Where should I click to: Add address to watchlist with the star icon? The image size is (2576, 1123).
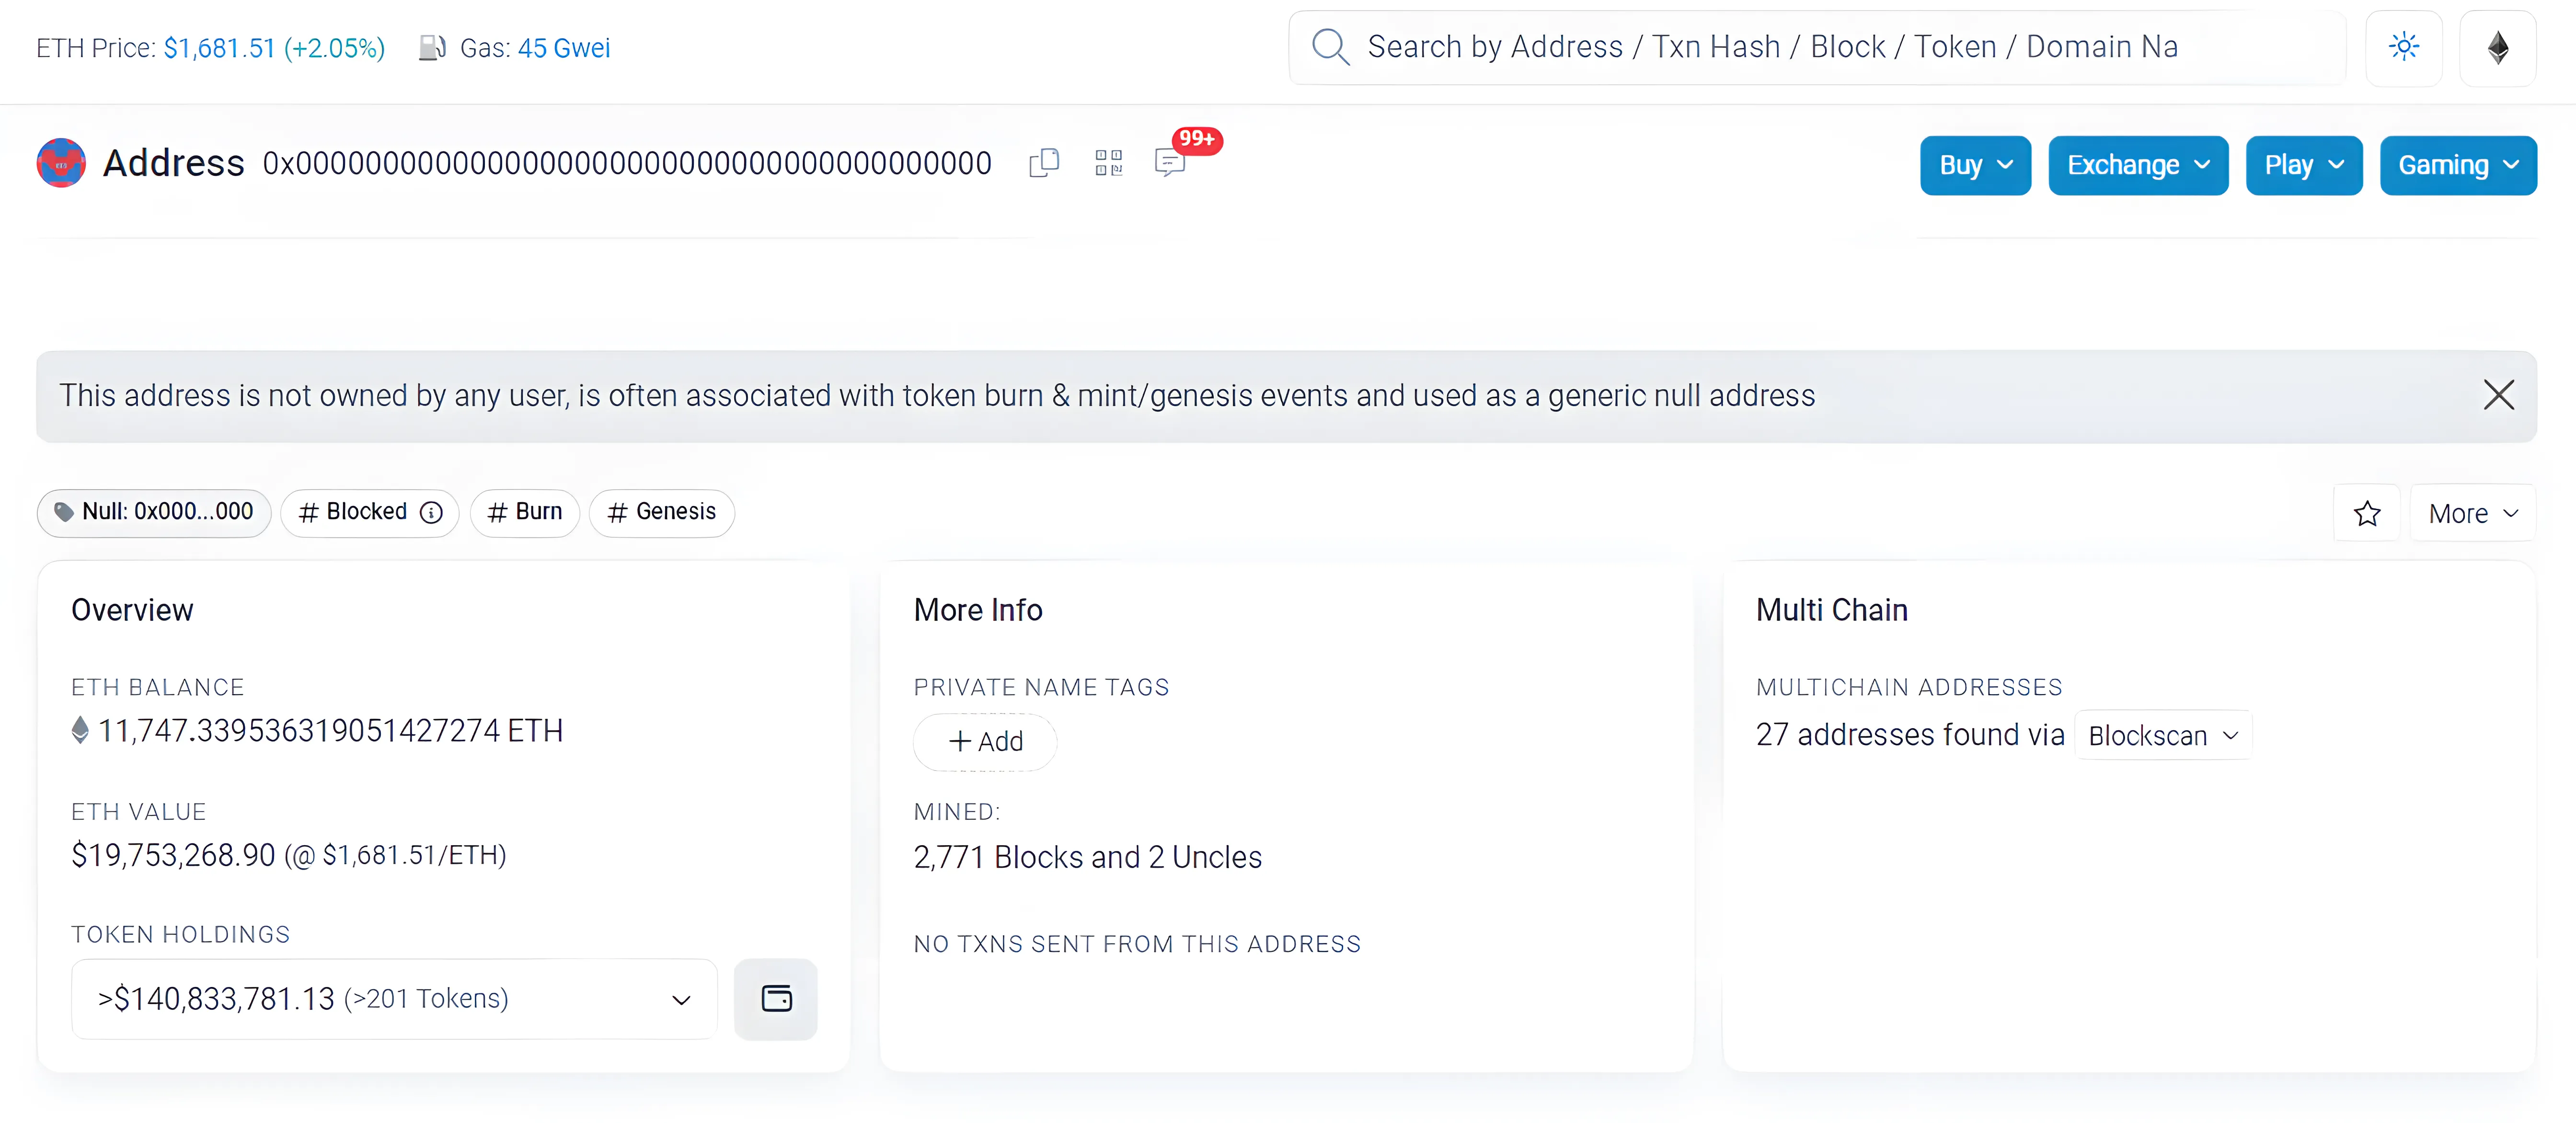tap(2366, 513)
